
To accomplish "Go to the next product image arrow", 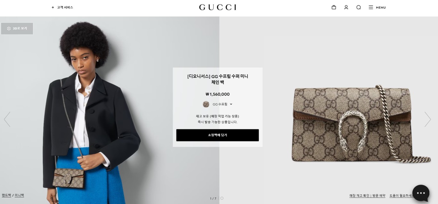I will (x=427, y=119).
